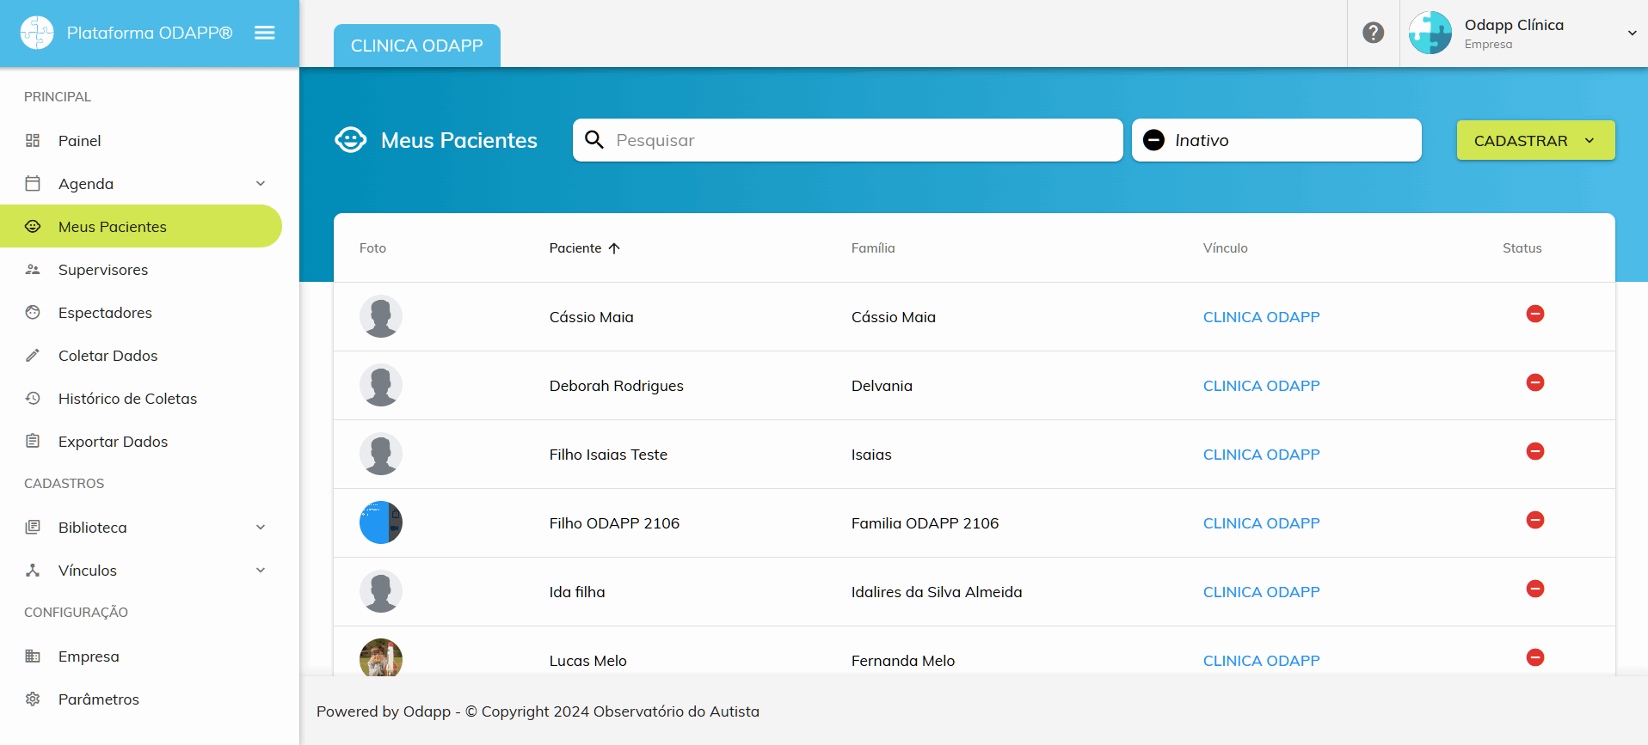Expand the Agenda submenu chevron
This screenshot has width=1648, height=745.
(x=261, y=183)
